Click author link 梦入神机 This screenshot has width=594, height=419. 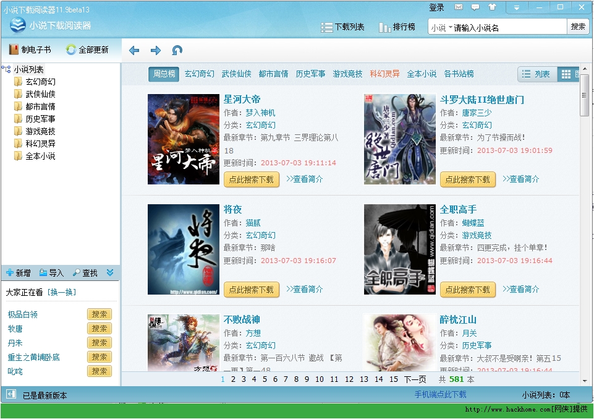pos(261,113)
